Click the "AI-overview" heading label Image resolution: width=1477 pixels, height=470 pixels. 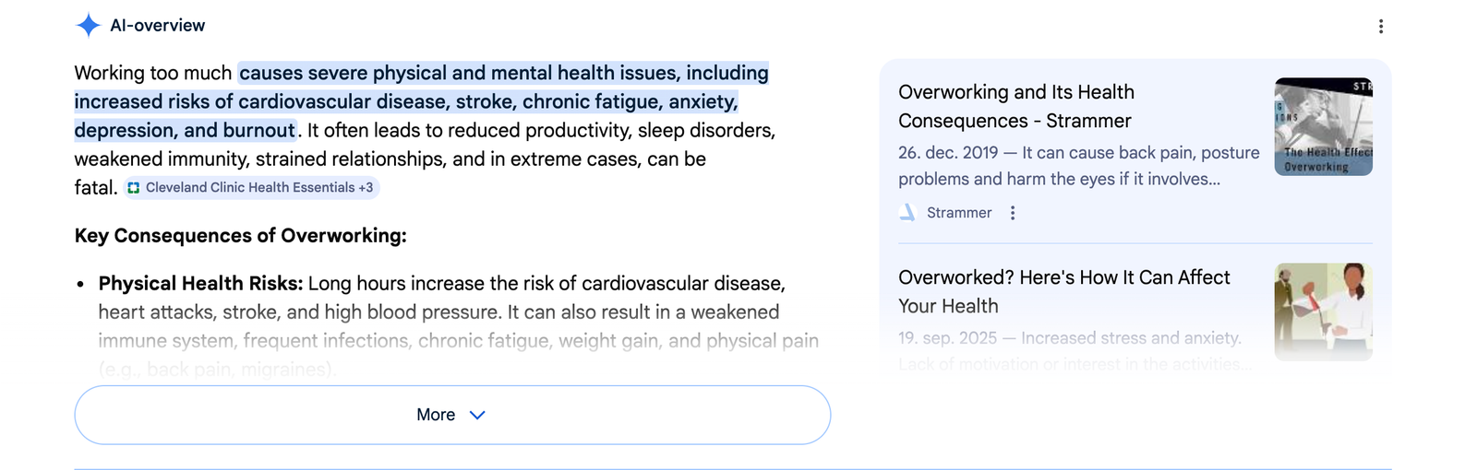click(158, 26)
